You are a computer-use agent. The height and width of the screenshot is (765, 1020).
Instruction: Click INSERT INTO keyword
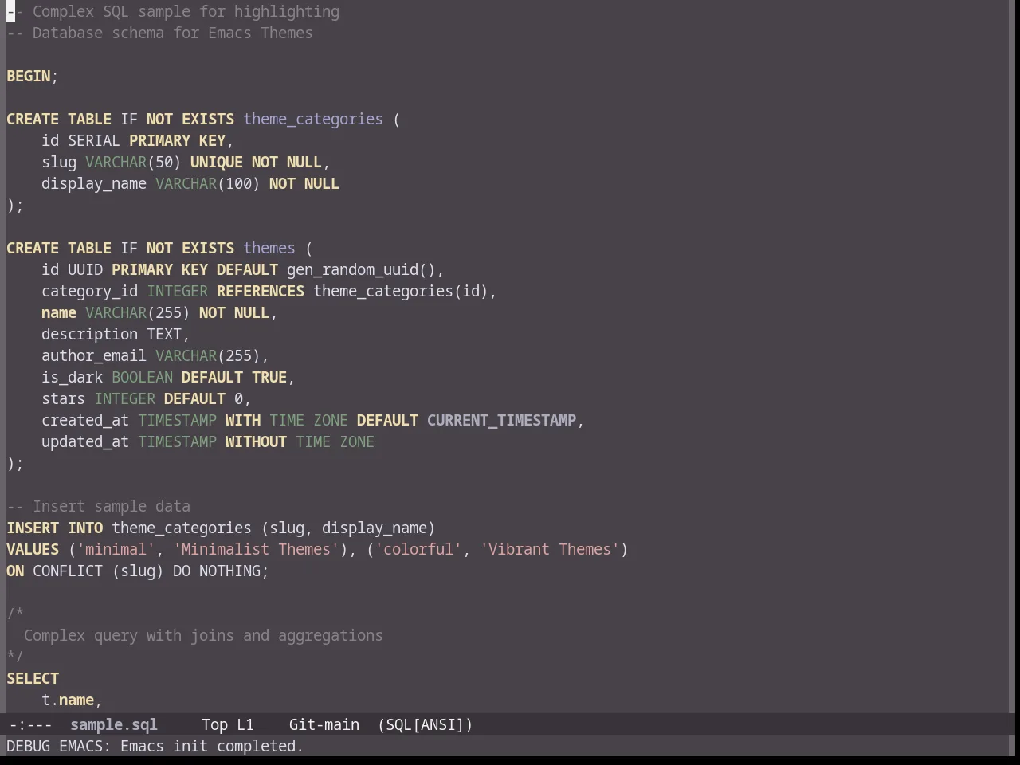[x=54, y=528]
